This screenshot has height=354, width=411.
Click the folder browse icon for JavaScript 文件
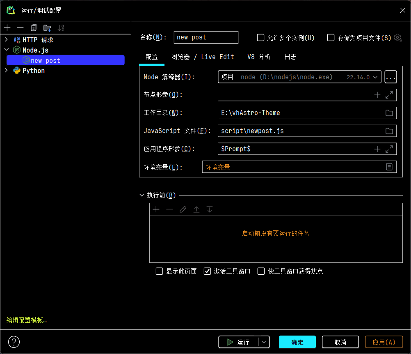click(x=389, y=131)
